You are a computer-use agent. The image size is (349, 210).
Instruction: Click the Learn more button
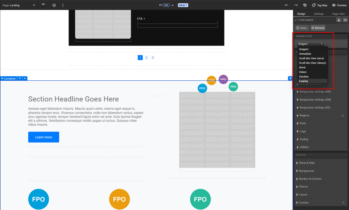(44, 137)
